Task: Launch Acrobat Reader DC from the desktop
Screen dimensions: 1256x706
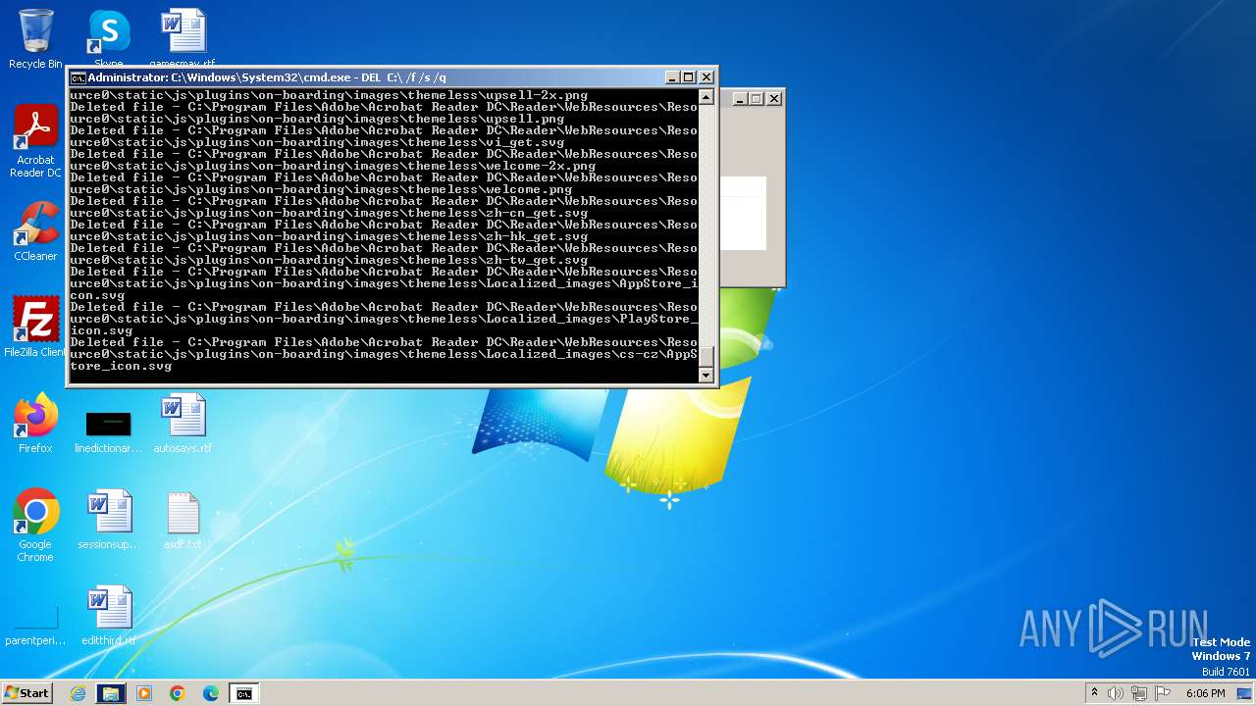Action: (35, 140)
